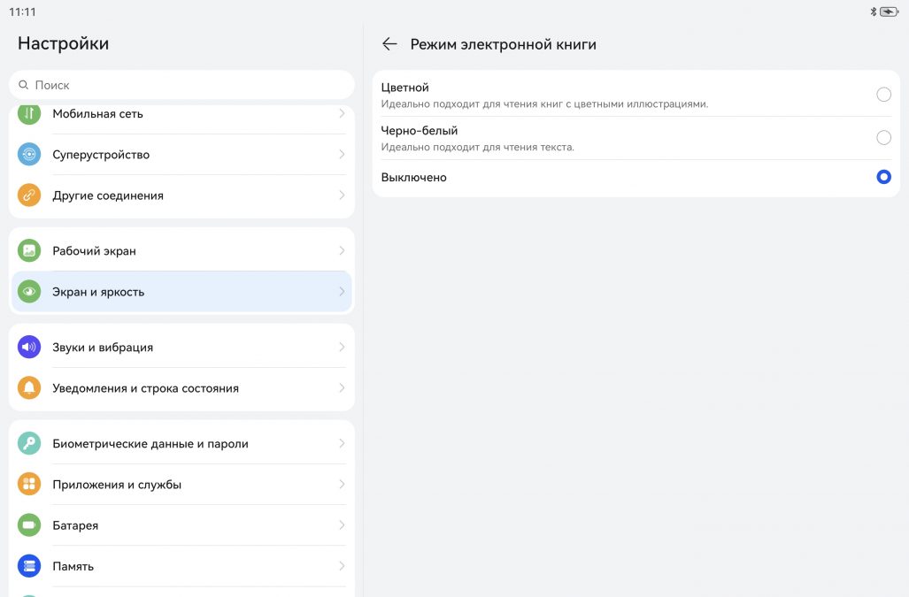The image size is (909, 597).
Task: Click the orange Other connections link icon
Action: tap(29, 195)
